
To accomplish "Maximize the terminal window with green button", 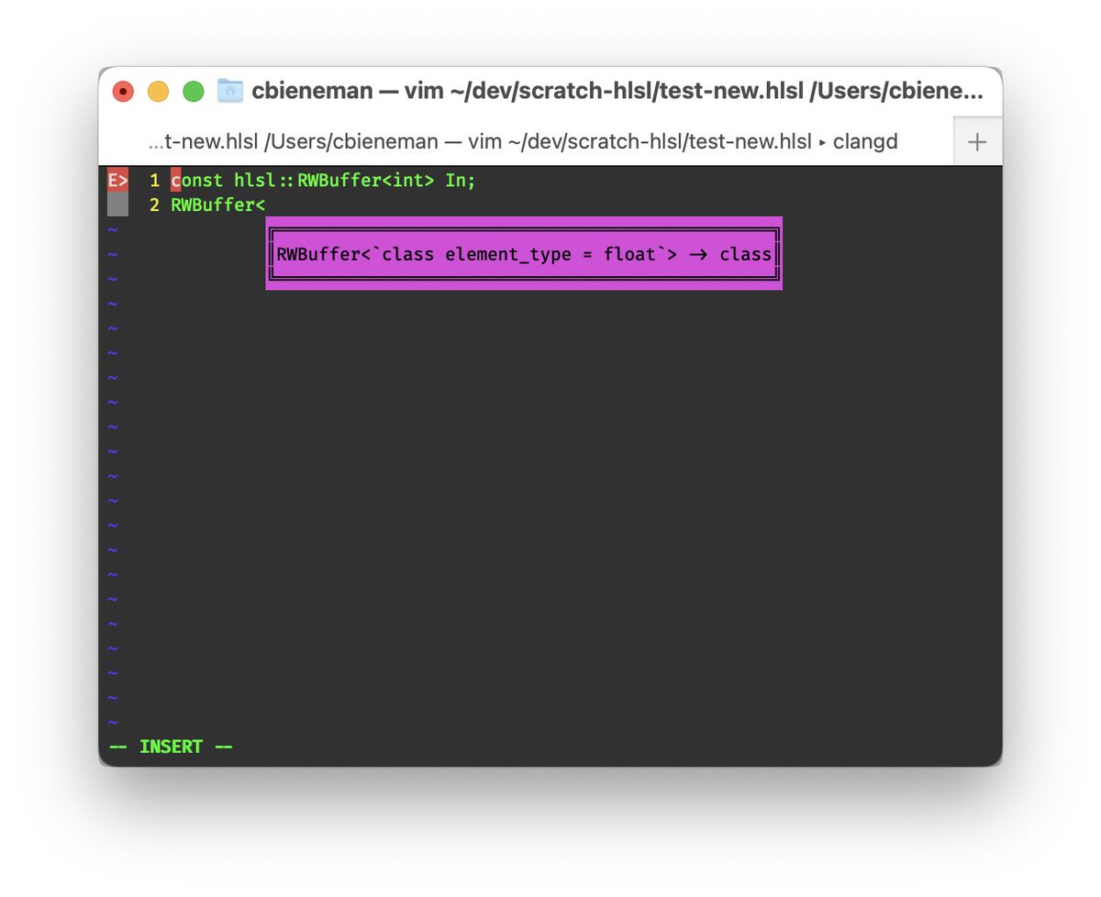I will (193, 91).
